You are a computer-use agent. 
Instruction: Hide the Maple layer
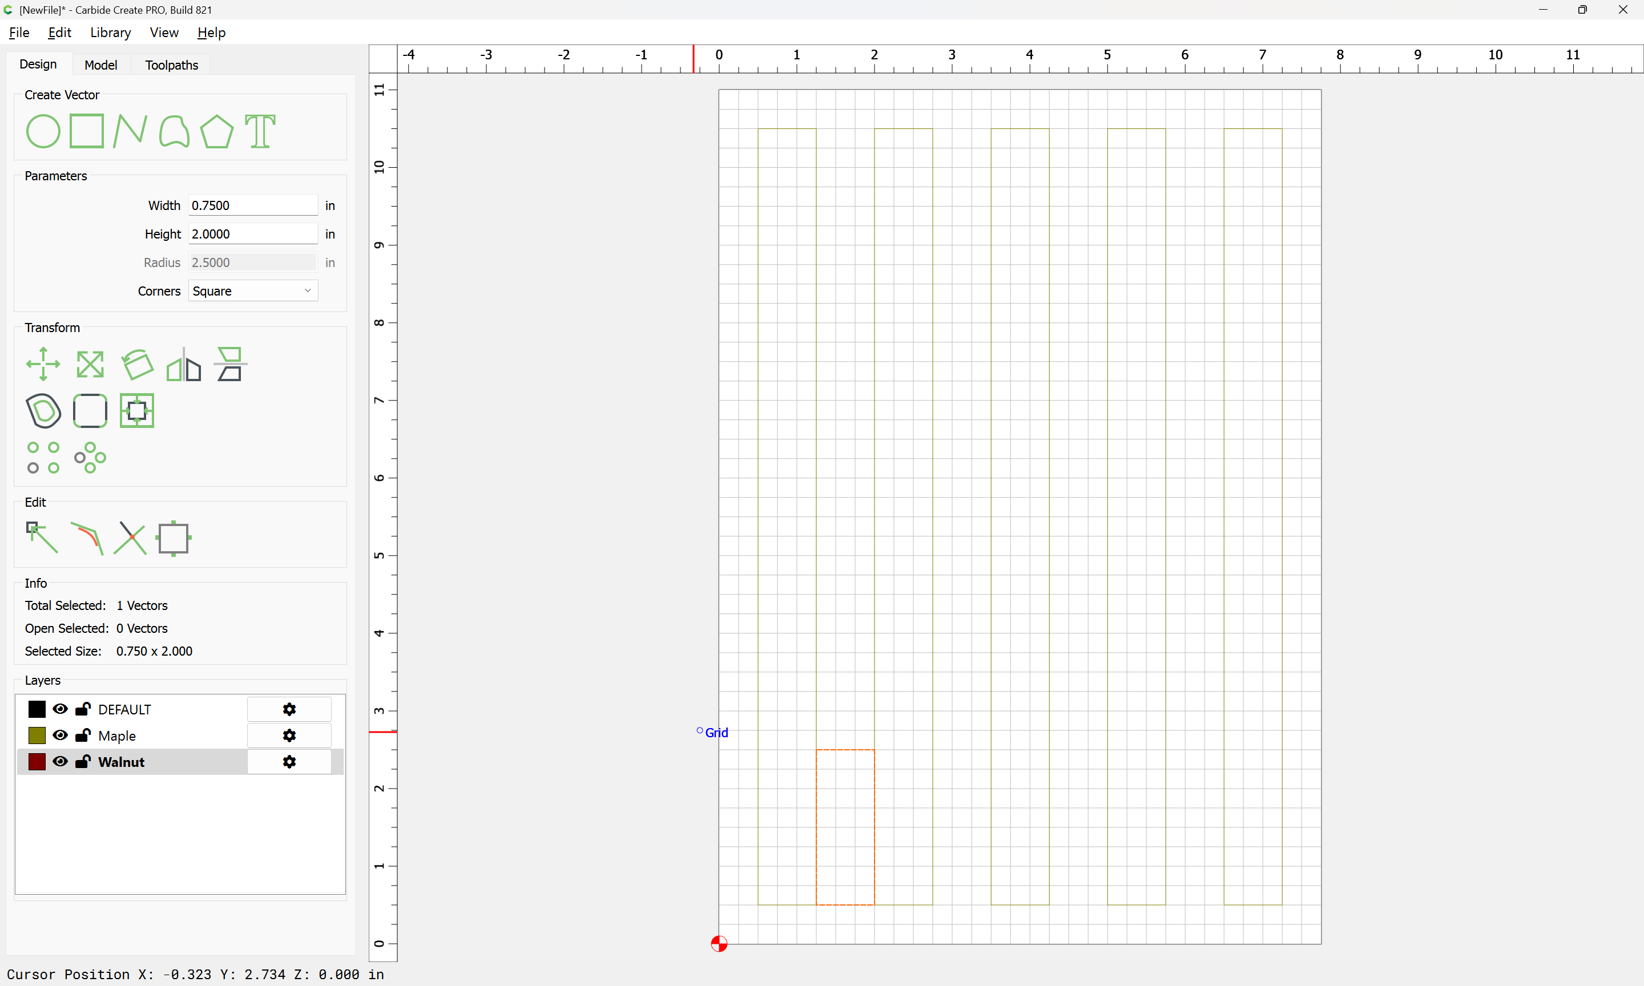tap(61, 735)
